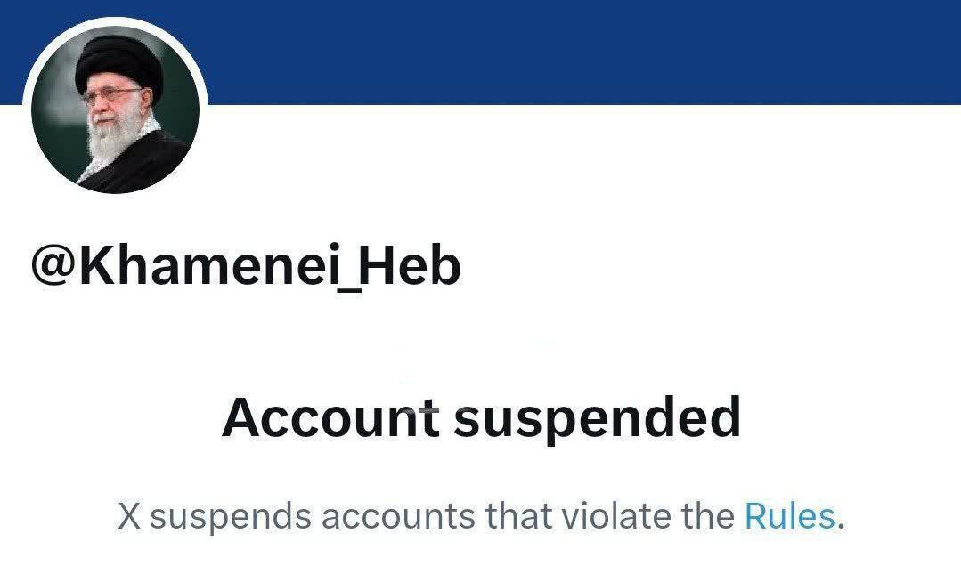This screenshot has width=961, height=566.
Task: Click the Account suspended heading
Action: (481, 417)
